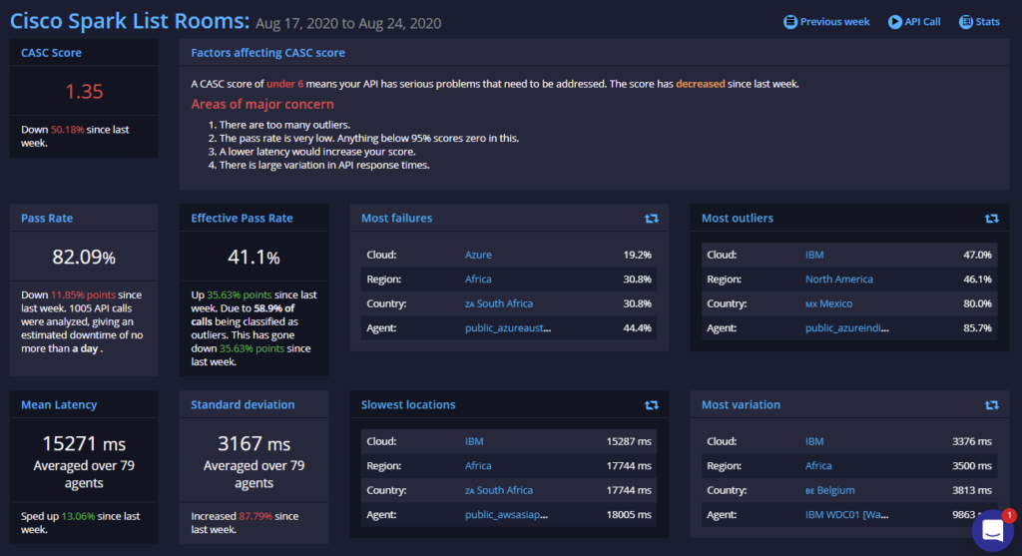Image resolution: width=1022 pixels, height=556 pixels.
Task: Open public_azureindi agent link
Action: pyautogui.click(x=846, y=327)
